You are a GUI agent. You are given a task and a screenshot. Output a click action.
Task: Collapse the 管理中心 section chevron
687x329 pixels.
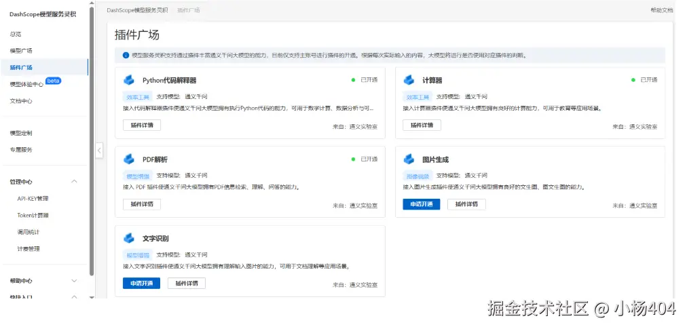74,181
